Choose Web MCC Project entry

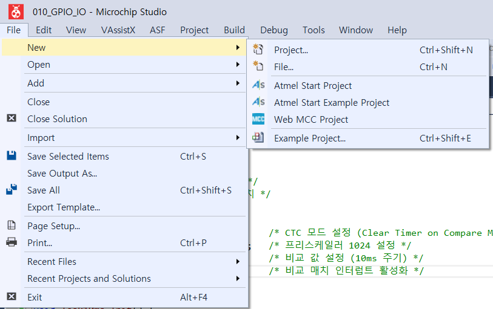click(x=368, y=119)
